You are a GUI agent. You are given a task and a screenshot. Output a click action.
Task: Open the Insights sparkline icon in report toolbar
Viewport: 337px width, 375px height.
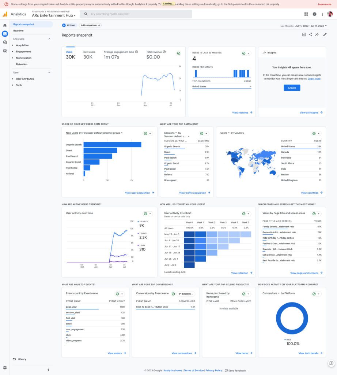317,35
